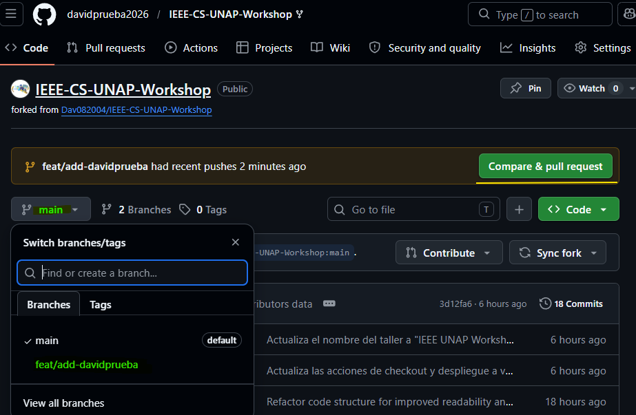The height and width of the screenshot is (415, 636).
Task: Open the upstream Dav082004/IEEE-CS-UNAP-Workshop link
Action: (x=136, y=110)
